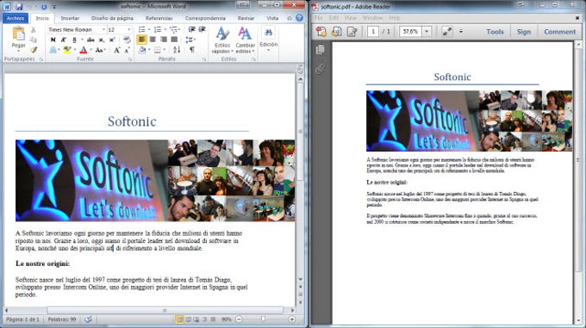Image resolution: width=586 pixels, height=328 pixels.
Task: Apply the text effects glowing A icon
Action: click(53, 50)
